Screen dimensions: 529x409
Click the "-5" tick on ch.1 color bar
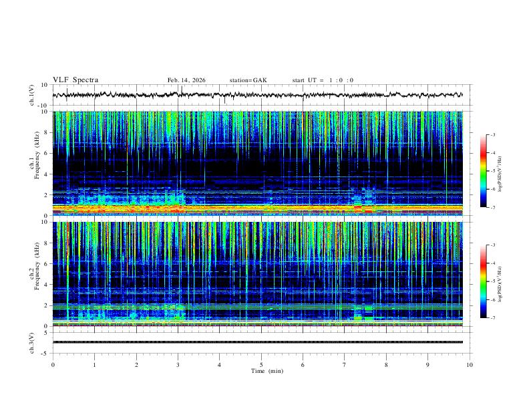point(492,171)
